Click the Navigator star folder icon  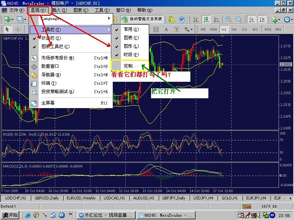(34, 75)
